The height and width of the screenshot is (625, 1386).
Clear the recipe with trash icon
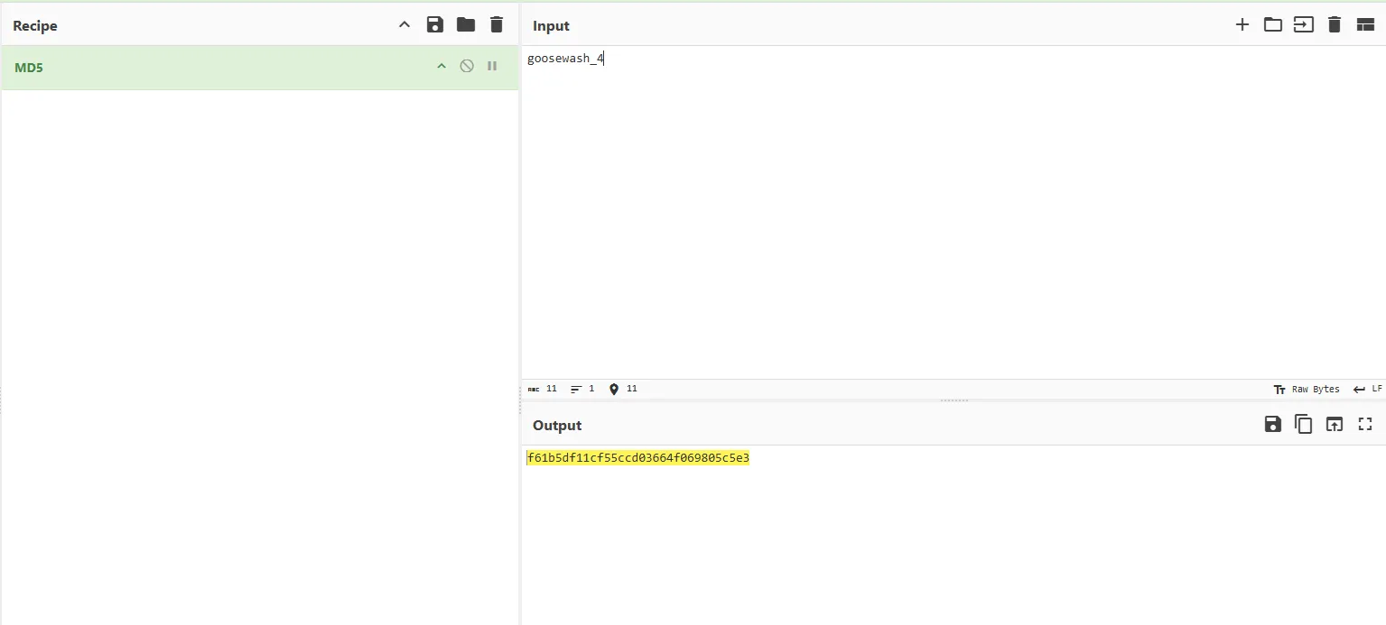click(x=497, y=25)
